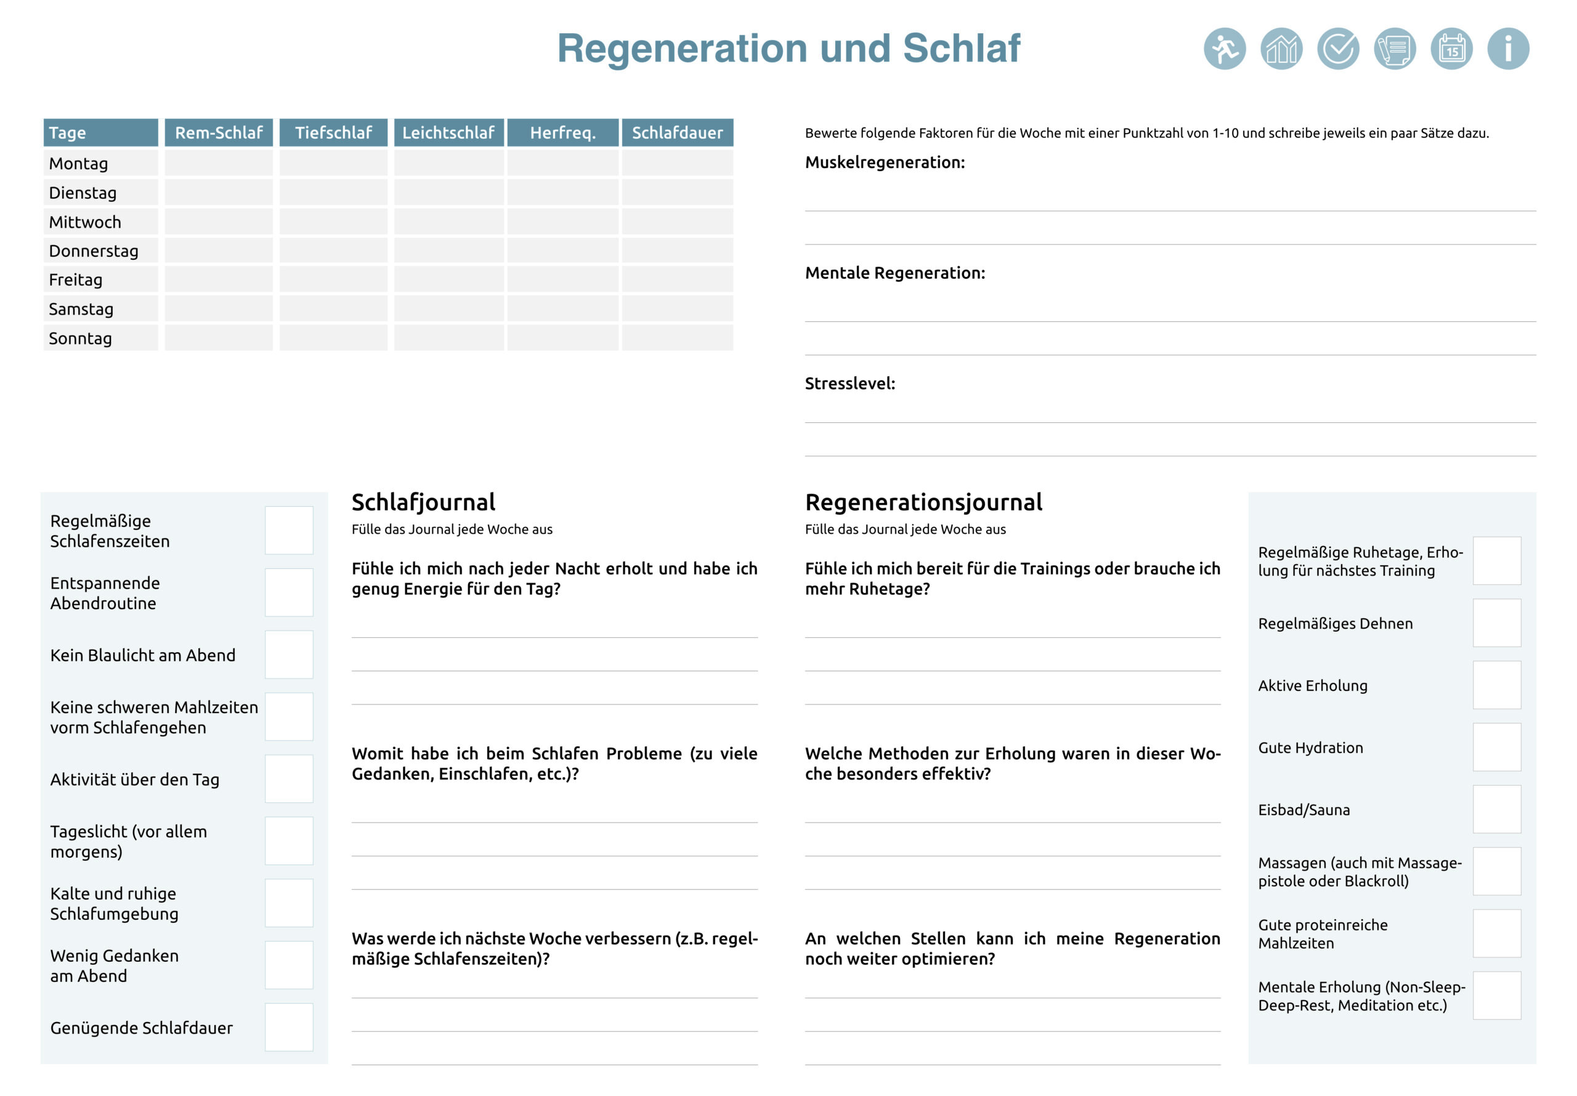
Task: Tick the Aktive Erholung checkbox
Action: (x=1497, y=685)
